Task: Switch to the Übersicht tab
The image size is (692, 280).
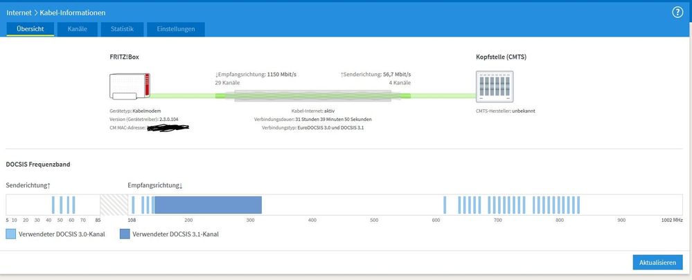Action: click(x=30, y=29)
